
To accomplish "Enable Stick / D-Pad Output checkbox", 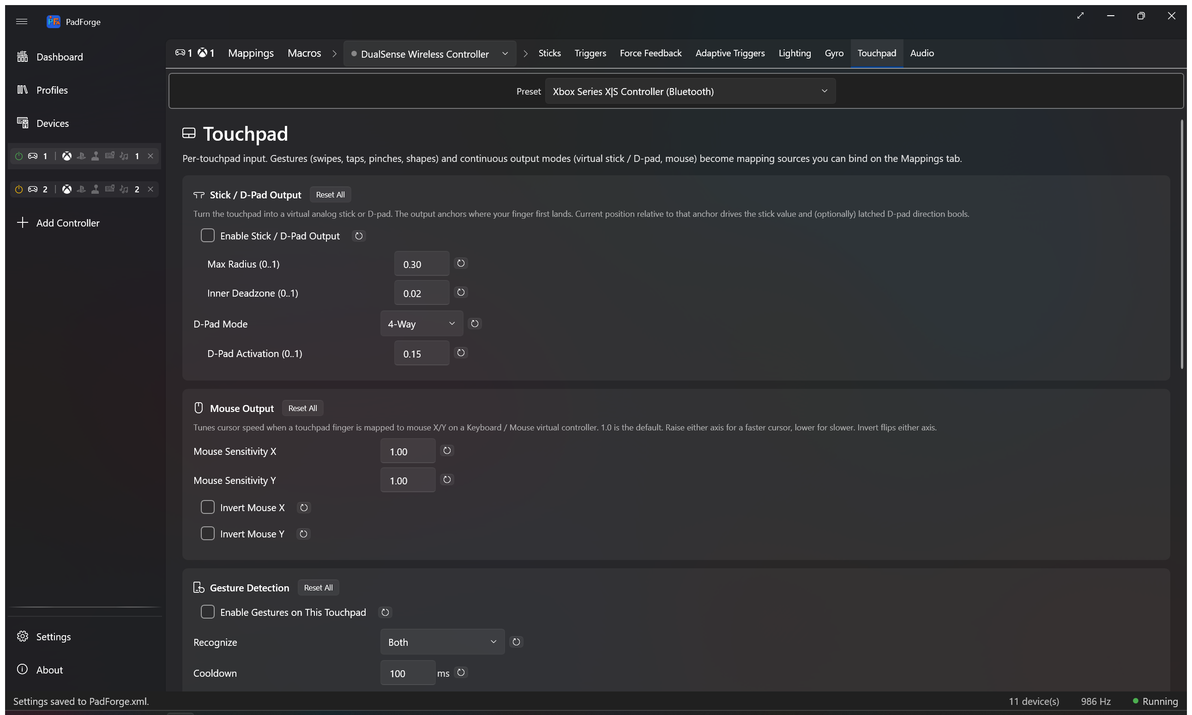I will [208, 236].
